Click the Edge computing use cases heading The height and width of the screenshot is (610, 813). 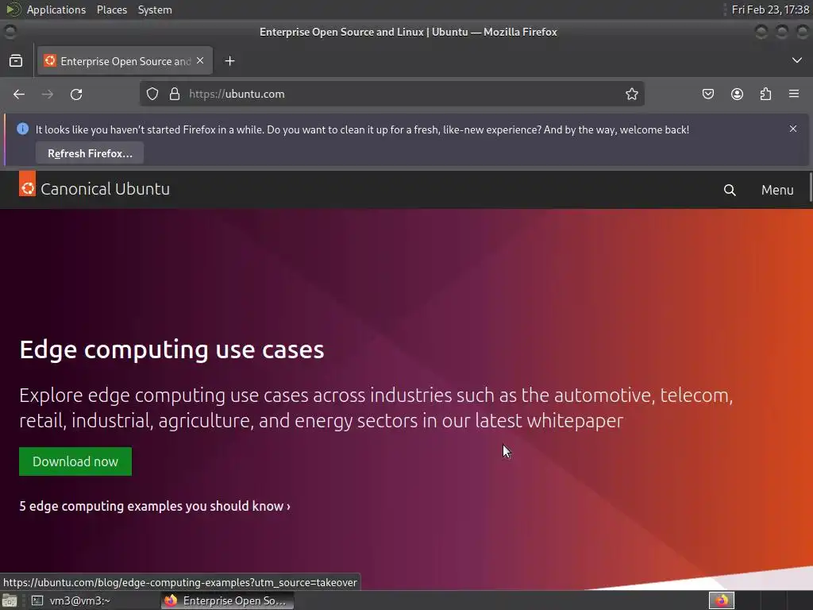(x=171, y=349)
